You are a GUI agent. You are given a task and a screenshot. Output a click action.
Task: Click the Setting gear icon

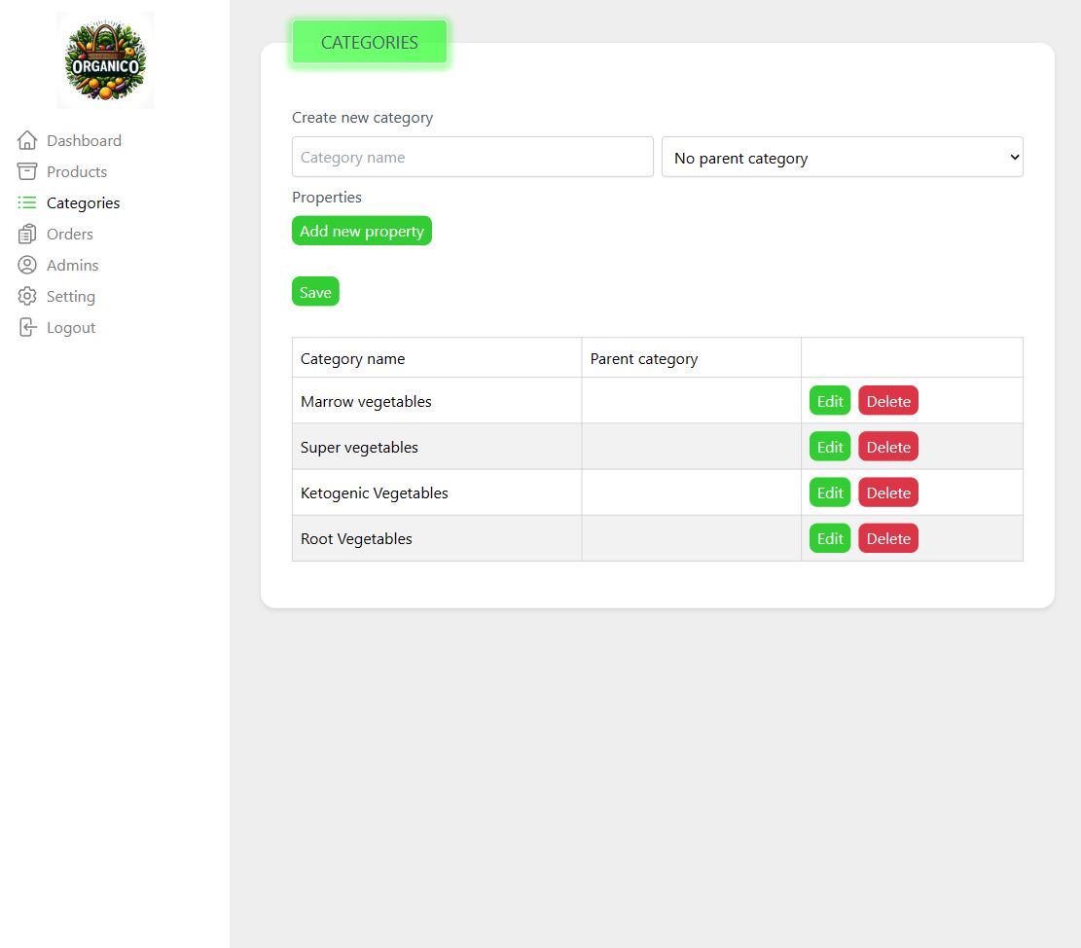[27, 296]
